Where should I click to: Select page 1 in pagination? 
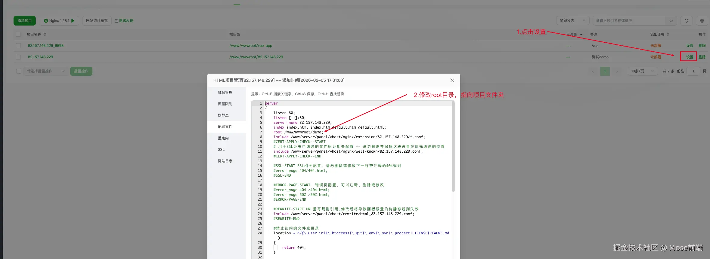(605, 71)
